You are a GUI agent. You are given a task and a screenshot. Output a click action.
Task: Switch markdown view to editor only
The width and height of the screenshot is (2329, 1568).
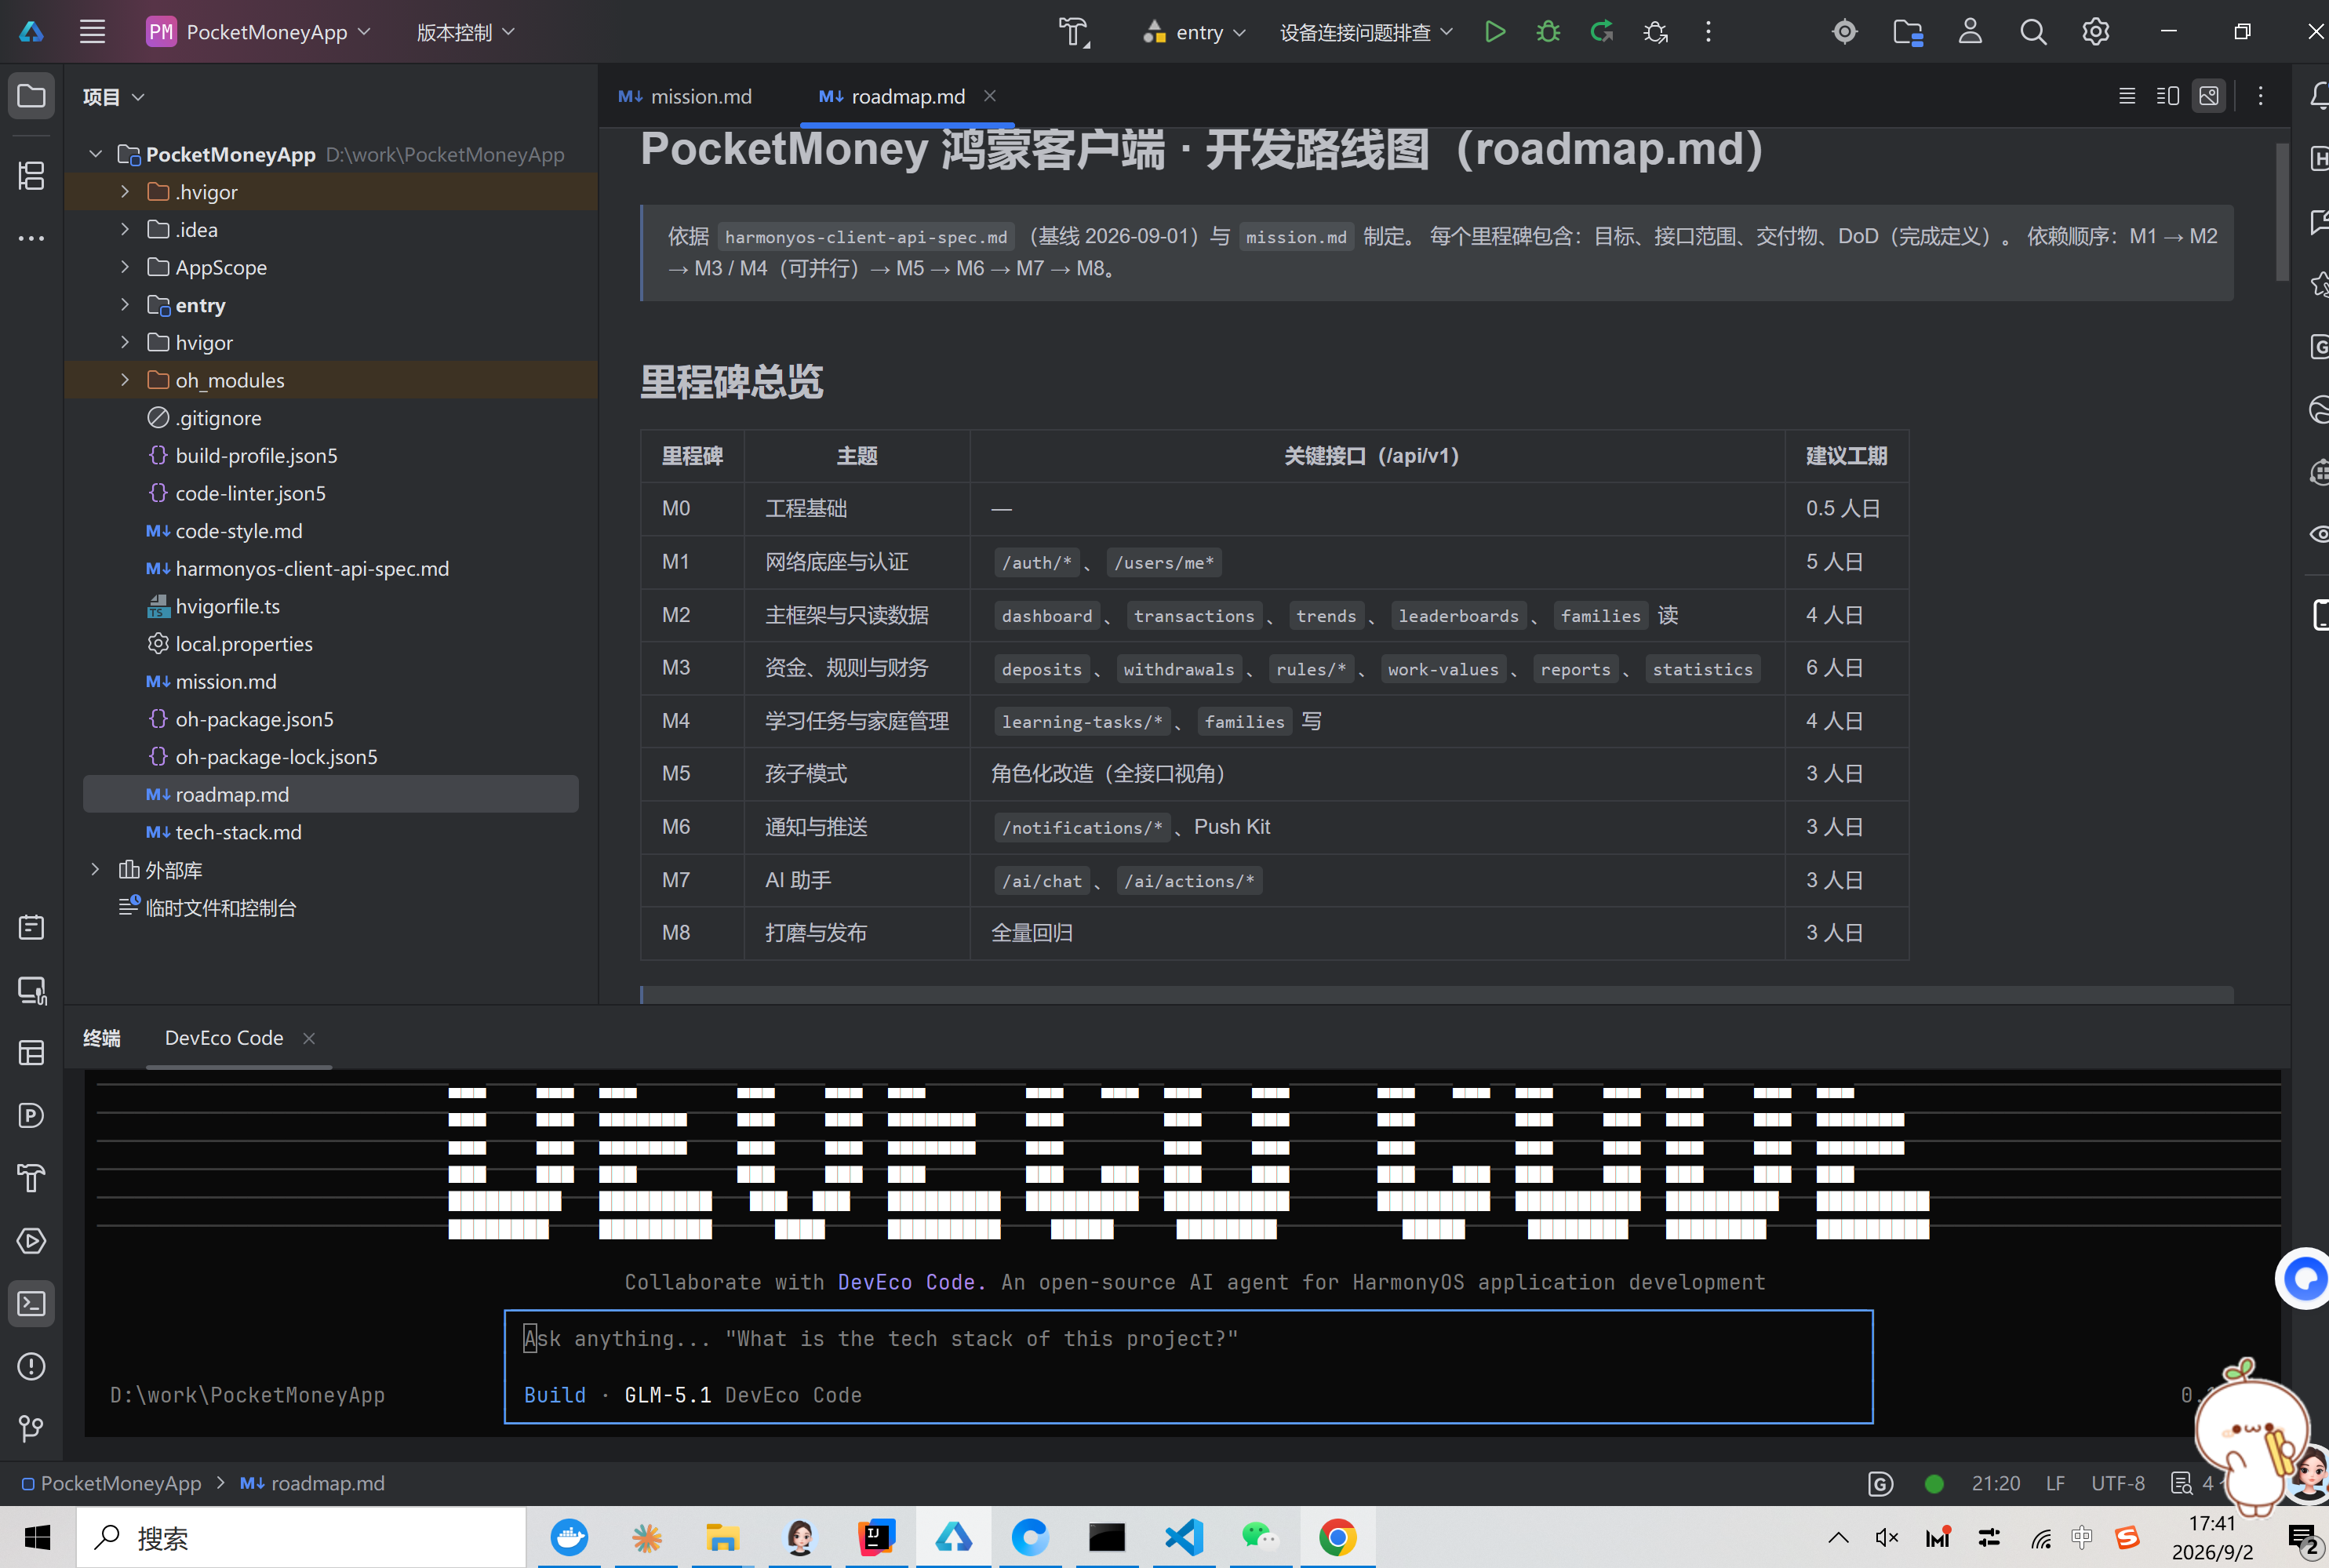(x=2127, y=96)
